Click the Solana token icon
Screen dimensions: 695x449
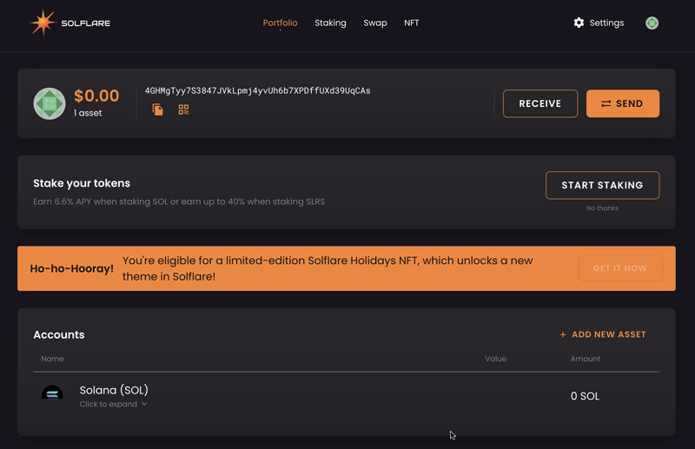click(x=52, y=393)
